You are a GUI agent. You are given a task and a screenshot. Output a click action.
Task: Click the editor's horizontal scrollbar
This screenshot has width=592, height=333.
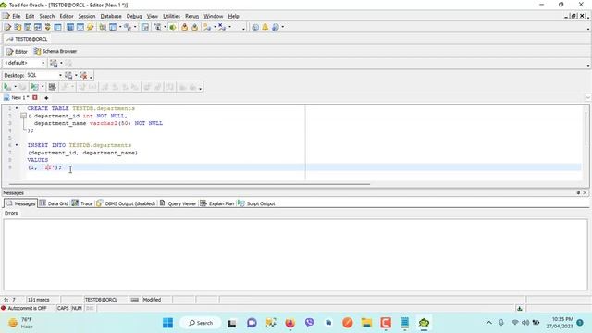(x=189, y=184)
